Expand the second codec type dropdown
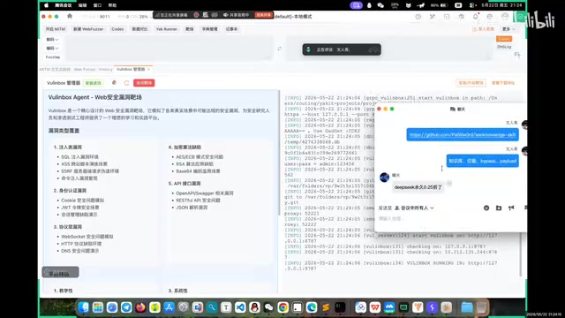 click(x=52, y=48)
